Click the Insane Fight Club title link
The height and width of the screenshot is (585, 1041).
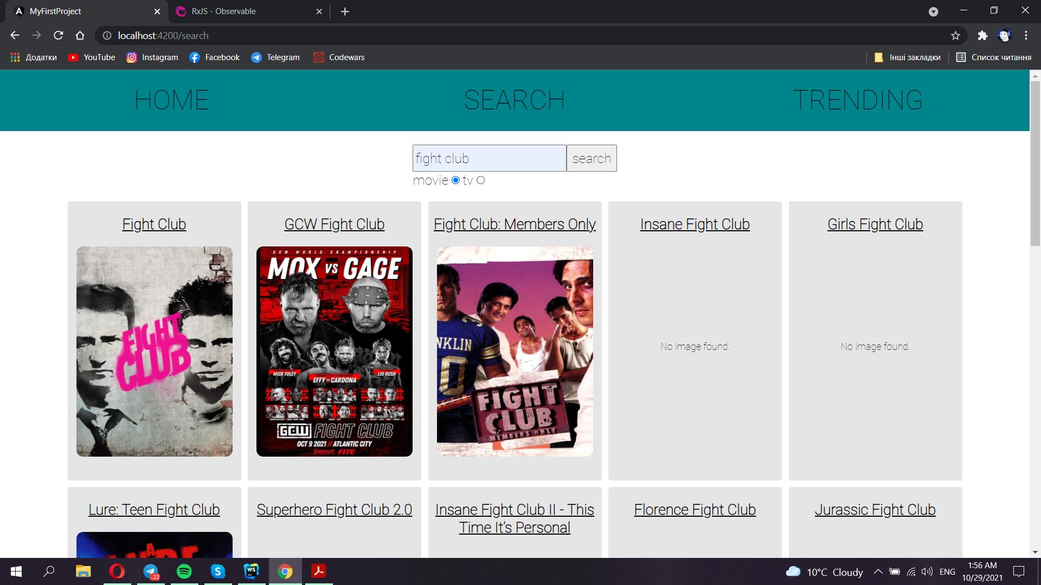coord(695,224)
